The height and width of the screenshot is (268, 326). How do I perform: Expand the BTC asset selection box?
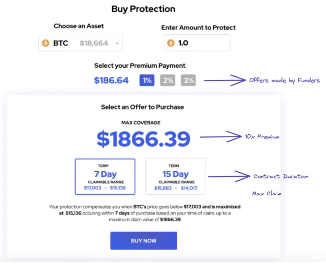click(x=80, y=43)
